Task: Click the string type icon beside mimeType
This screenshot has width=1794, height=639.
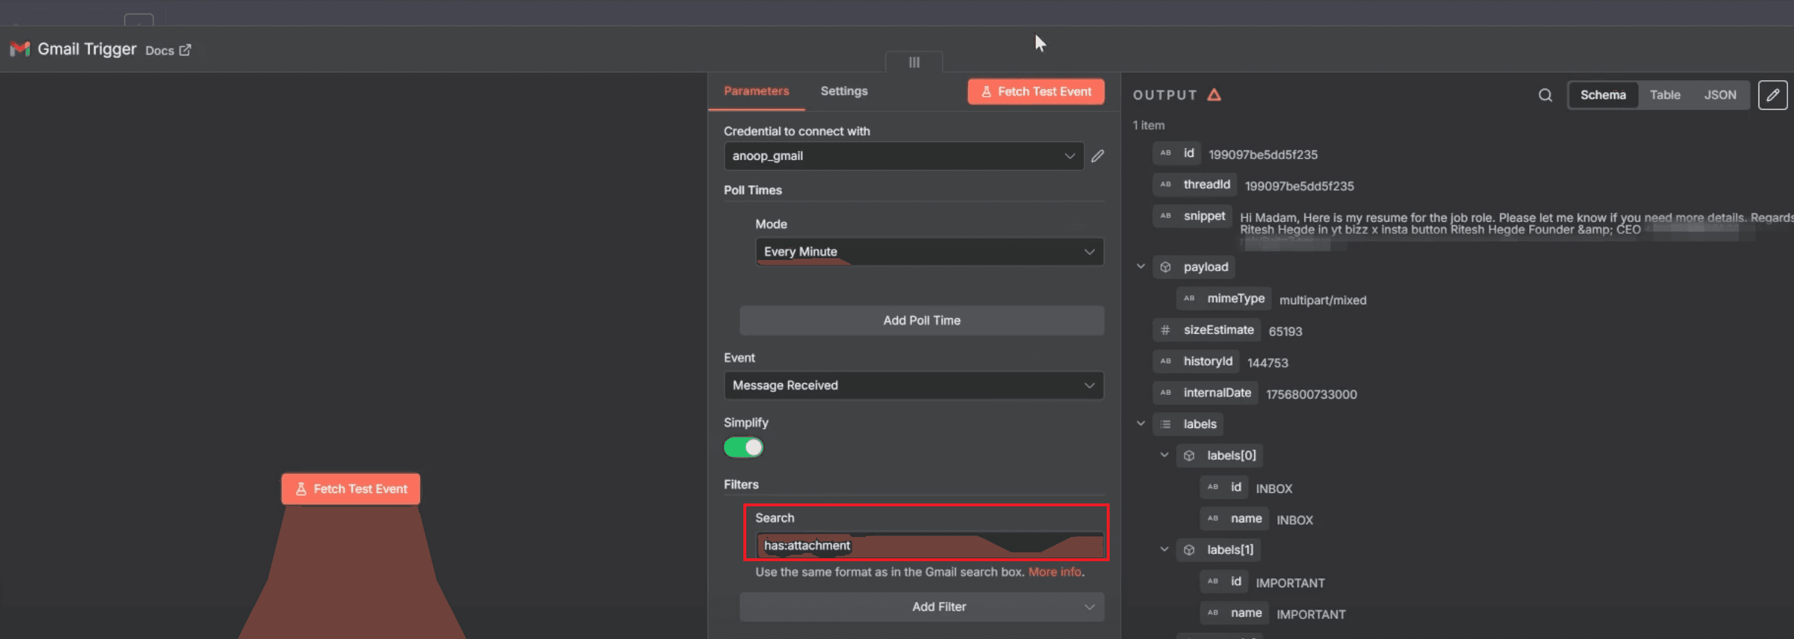Action: pos(1189,298)
